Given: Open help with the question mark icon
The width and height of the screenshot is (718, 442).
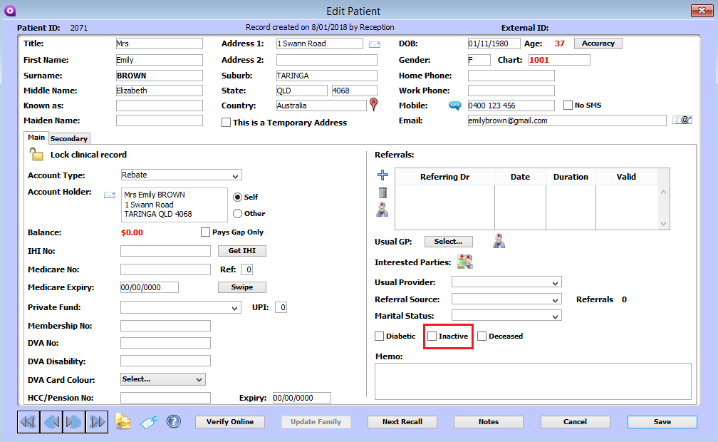Looking at the screenshot, I should [x=174, y=421].
